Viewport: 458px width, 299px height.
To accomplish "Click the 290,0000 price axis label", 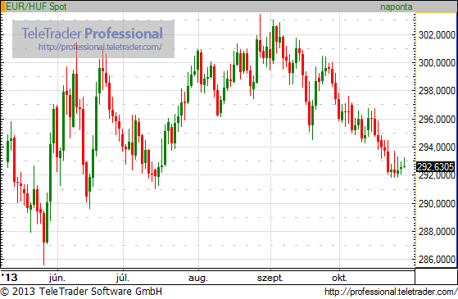I will click(x=437, y=203).
